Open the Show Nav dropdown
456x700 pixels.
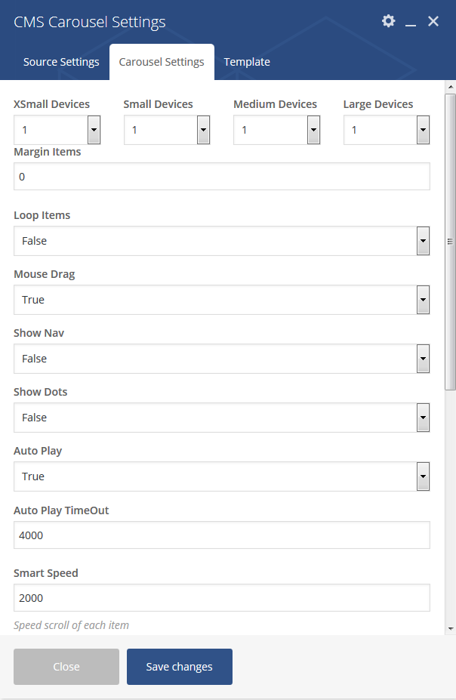pyautogui.click(x=222, y=359)
